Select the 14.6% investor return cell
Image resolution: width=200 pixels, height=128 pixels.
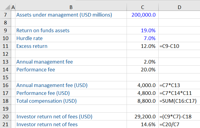[142, 124]
